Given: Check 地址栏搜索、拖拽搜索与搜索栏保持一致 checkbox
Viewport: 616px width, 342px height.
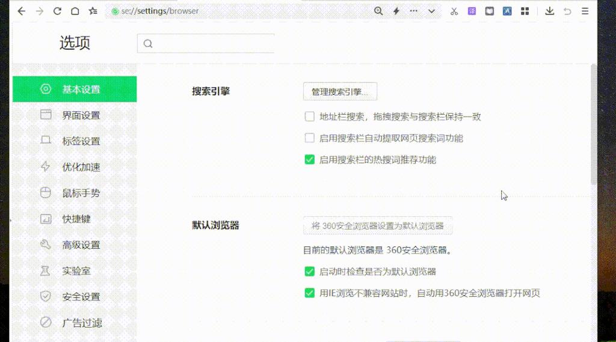Looking at the screenshot, I should (x=310, y=116).
